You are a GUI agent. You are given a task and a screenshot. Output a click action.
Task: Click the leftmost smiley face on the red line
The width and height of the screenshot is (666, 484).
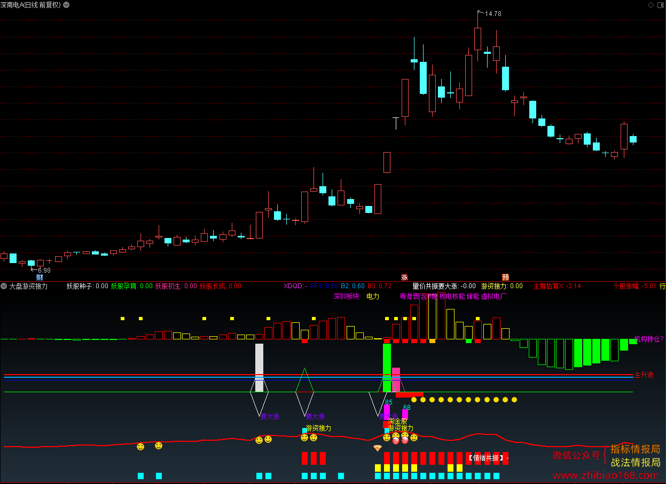(x=140, y=447)
